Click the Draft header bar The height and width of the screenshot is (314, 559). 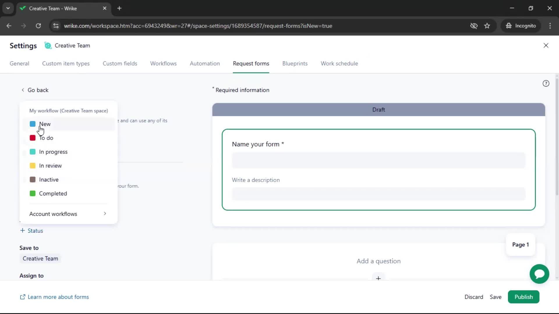[378, 110]
